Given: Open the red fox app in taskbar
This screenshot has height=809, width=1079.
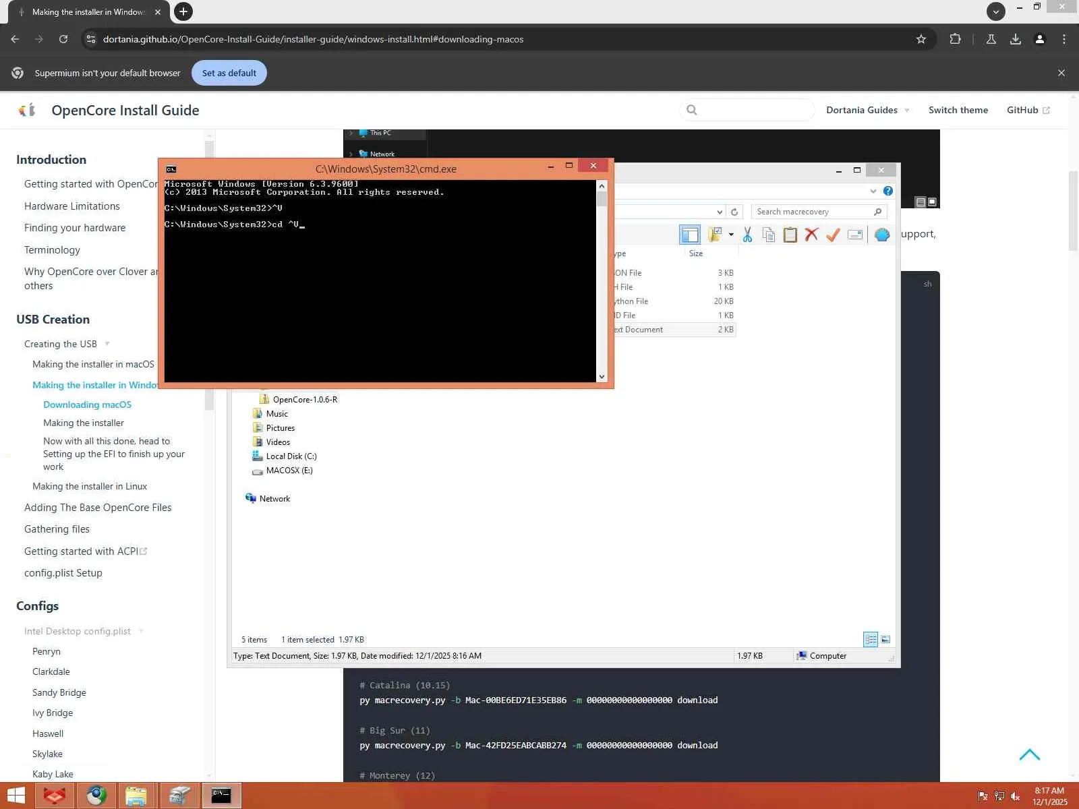Looking at the screenshot, I should point(55,796).
